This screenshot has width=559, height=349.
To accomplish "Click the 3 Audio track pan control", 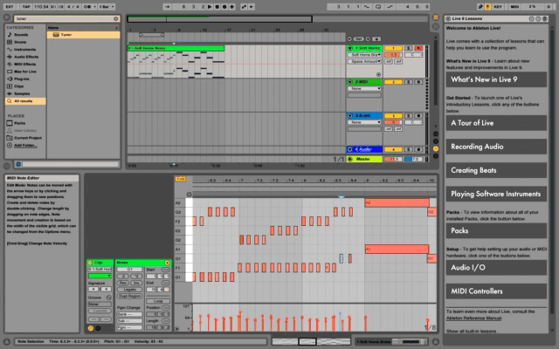I will coord(413,122).
